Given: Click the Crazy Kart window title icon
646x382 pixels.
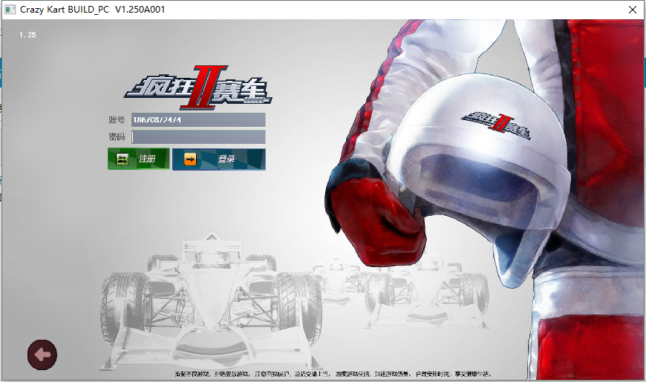Looking at the screenshot, I should tap(10, 10).
